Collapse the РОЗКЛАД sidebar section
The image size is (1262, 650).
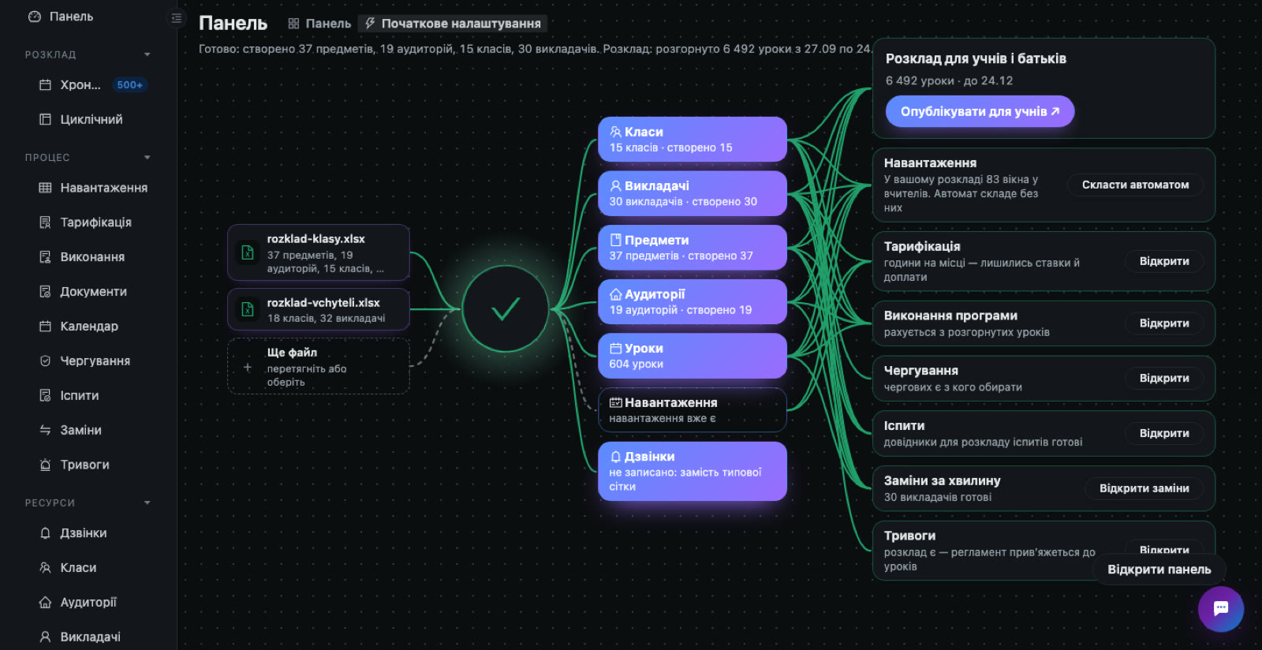tap(147, 54)
